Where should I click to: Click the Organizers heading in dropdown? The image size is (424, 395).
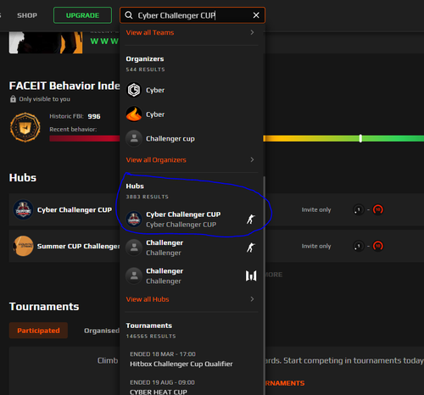pos(145,59)
